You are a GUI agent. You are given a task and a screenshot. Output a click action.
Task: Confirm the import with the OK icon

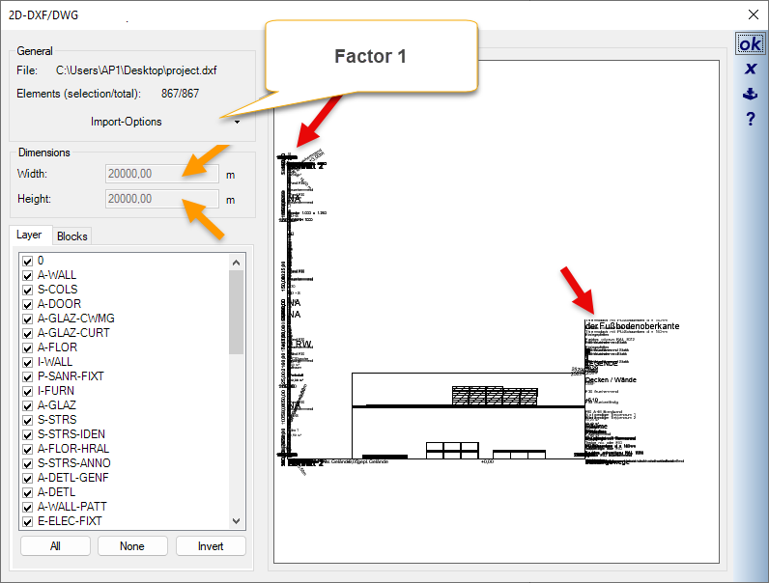click(750, 44)
